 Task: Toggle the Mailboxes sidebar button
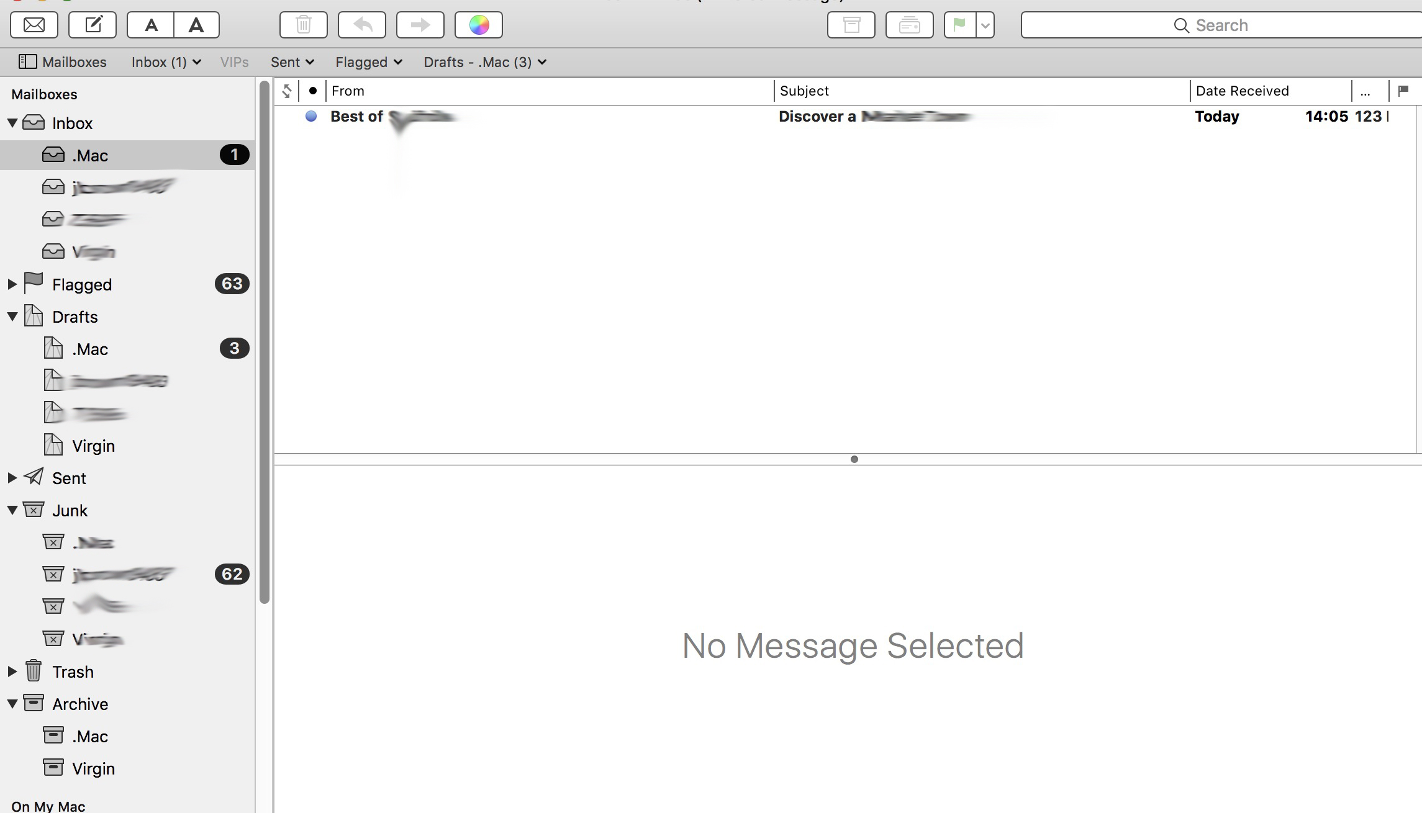coord(62,62)
